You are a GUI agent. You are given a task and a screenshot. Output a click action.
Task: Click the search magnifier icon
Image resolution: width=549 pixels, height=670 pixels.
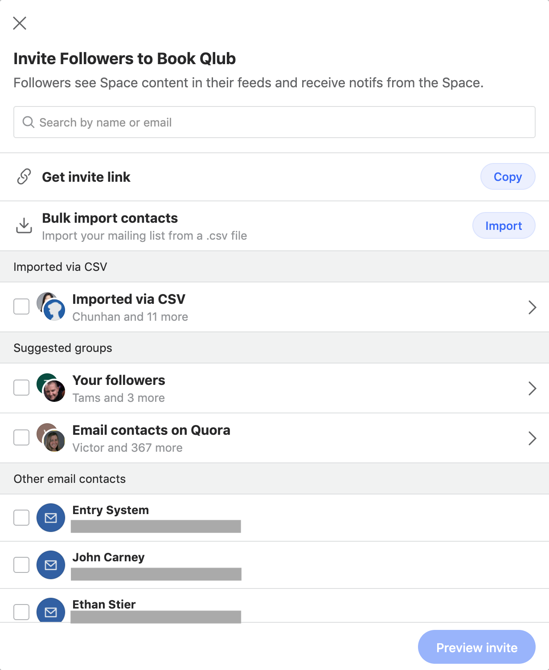point(29,122)
